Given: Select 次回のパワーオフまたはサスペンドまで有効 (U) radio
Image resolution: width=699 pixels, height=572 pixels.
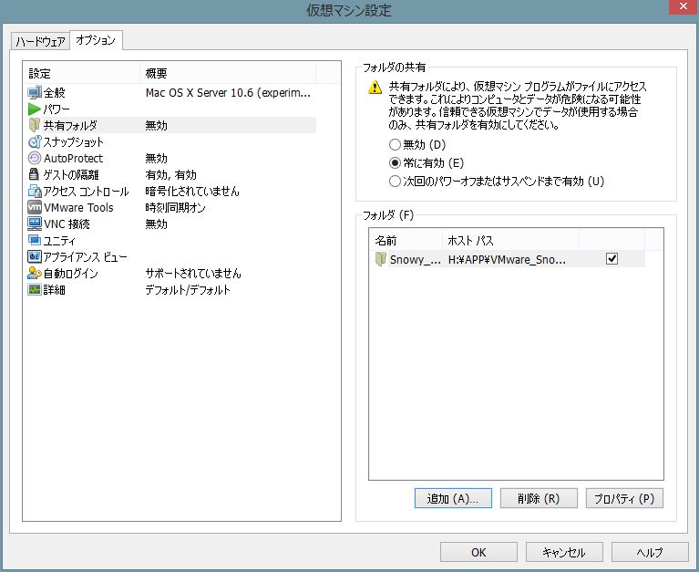Looking at the screenshot, I should (x=395, y=182).
